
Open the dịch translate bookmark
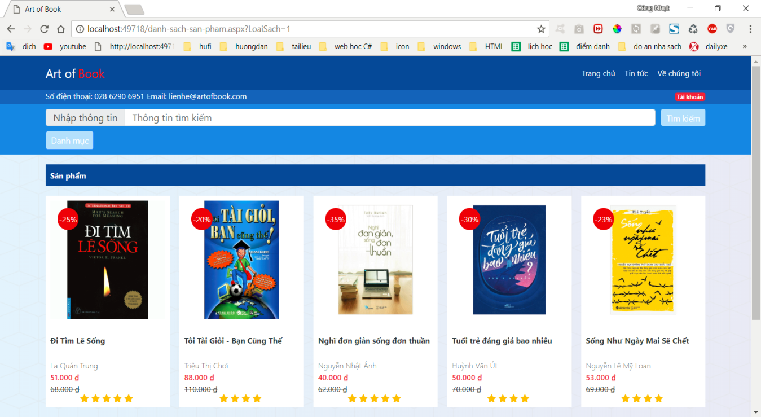click(21, 46)
